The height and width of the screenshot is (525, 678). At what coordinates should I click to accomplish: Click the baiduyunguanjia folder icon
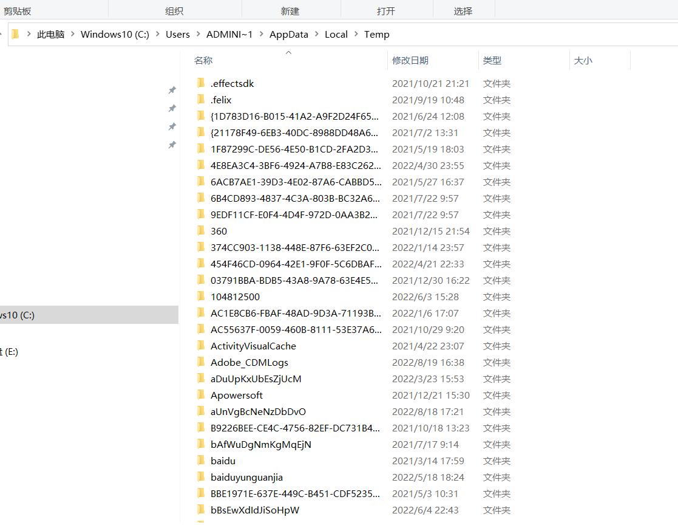click(x=202, y=477)
